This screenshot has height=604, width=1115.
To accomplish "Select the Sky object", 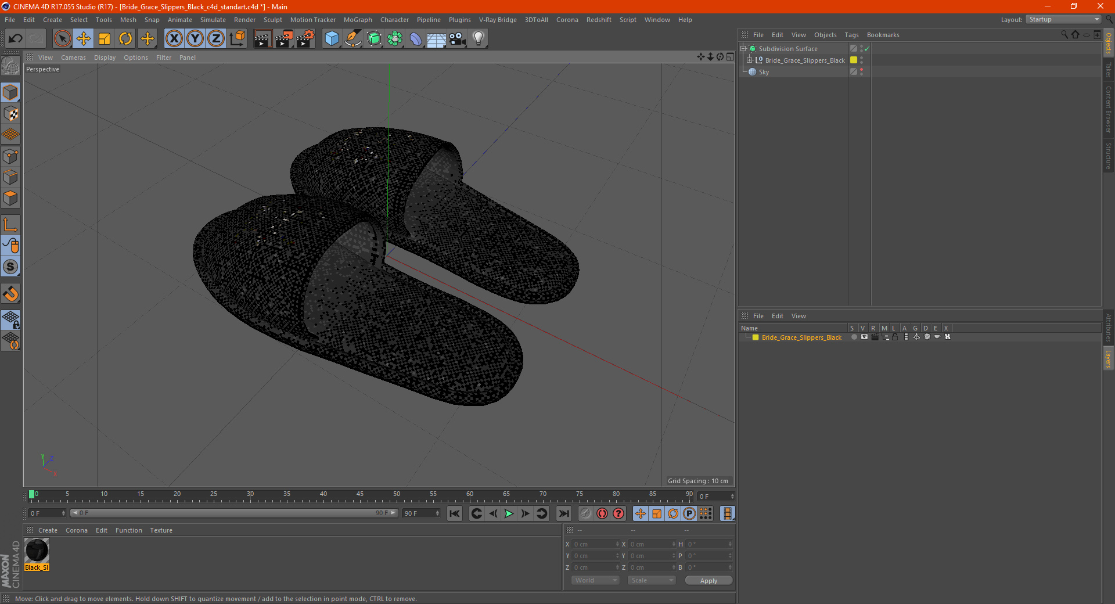I will point(764,72).
